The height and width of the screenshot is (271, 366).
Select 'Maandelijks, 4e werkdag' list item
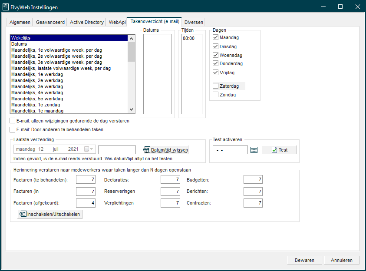tap(69, 93)
